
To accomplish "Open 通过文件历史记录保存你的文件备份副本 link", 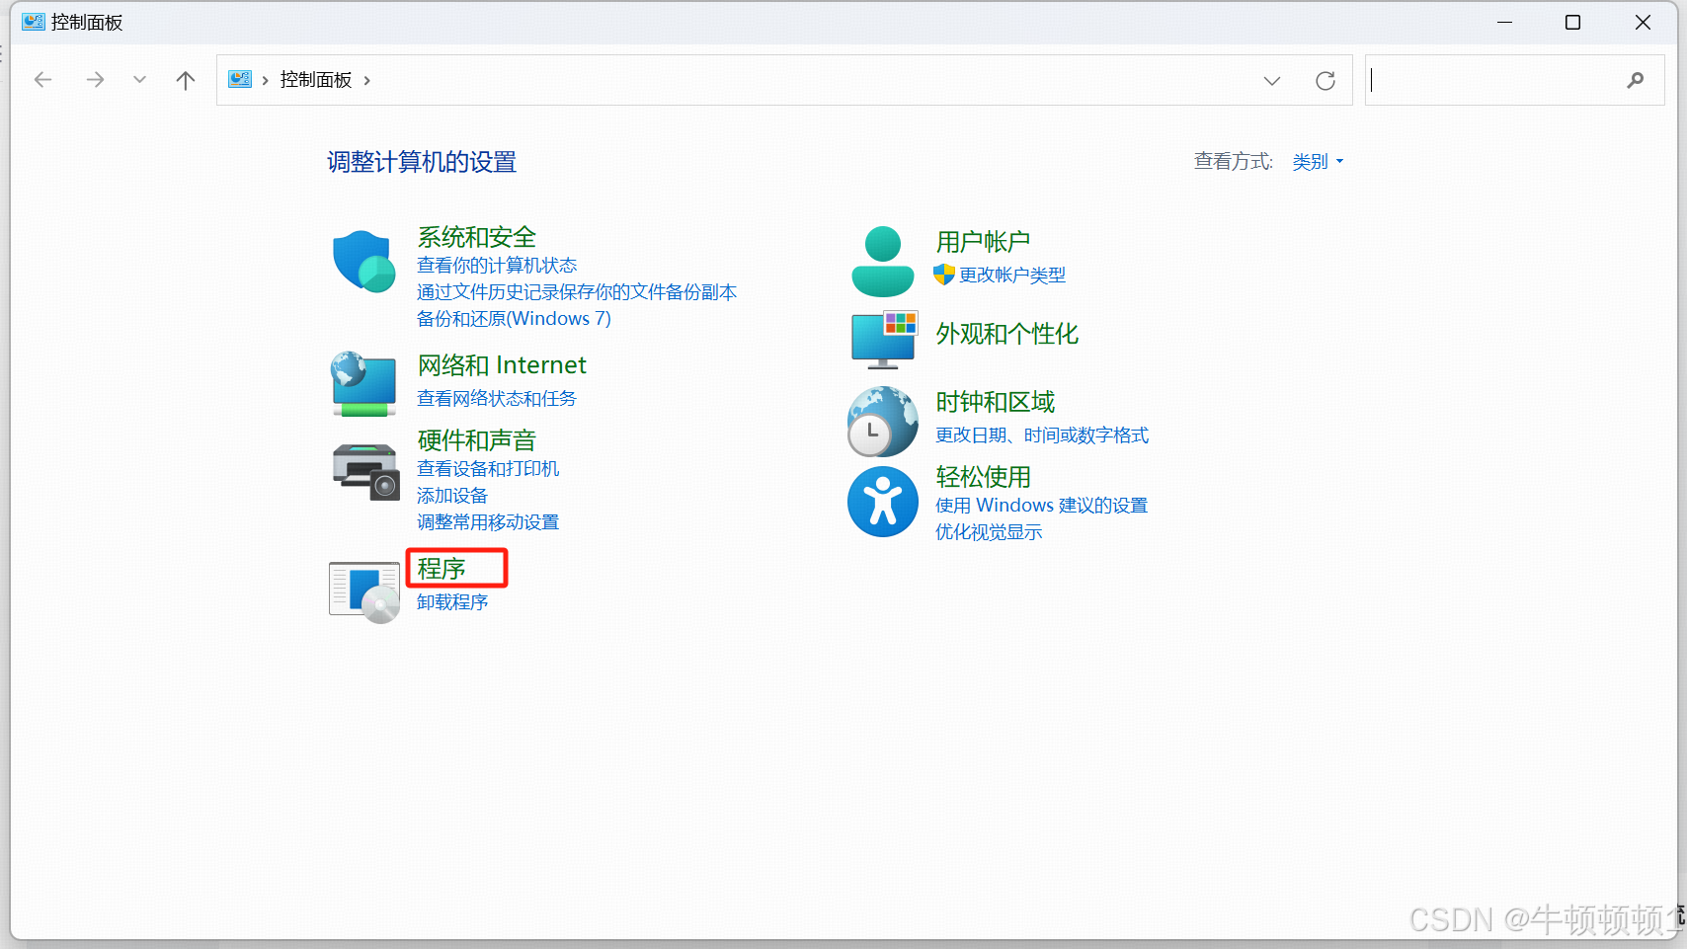I will coord(577,292).
